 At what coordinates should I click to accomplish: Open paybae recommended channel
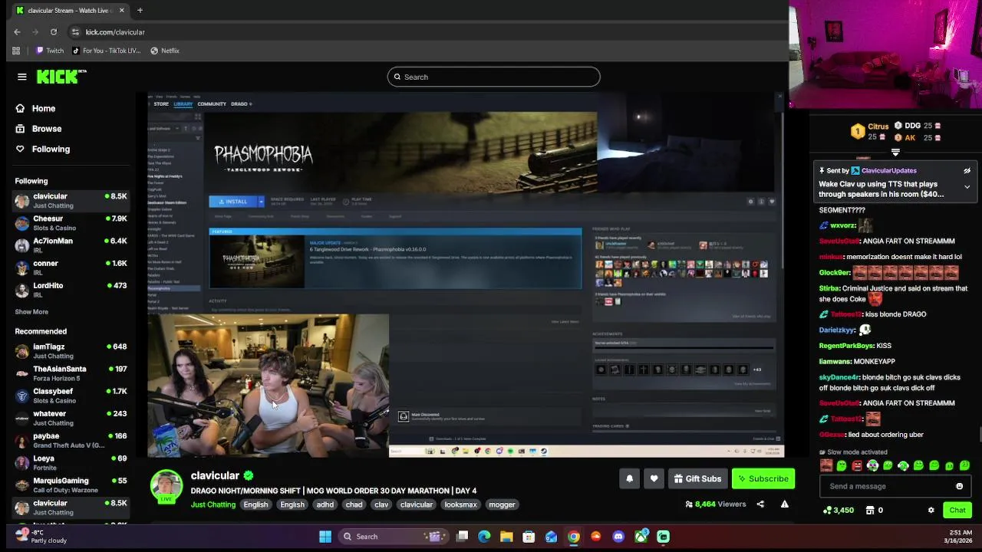coord(71,440)
